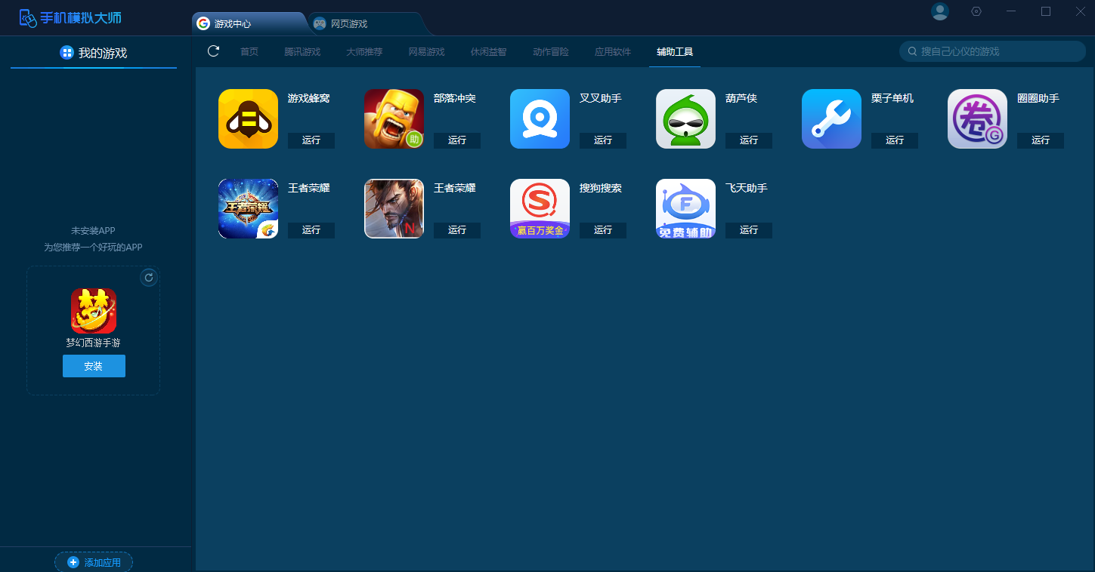Screen dimensions: 1095x572
Task: Click the 叉叉助手 app name
Action: click(x=601, y=98)
